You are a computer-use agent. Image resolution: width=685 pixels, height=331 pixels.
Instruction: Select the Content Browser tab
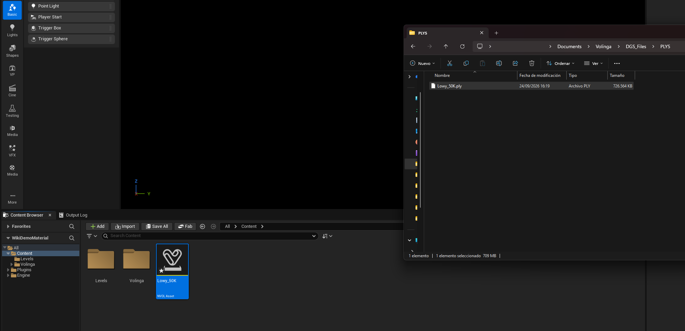27,215
